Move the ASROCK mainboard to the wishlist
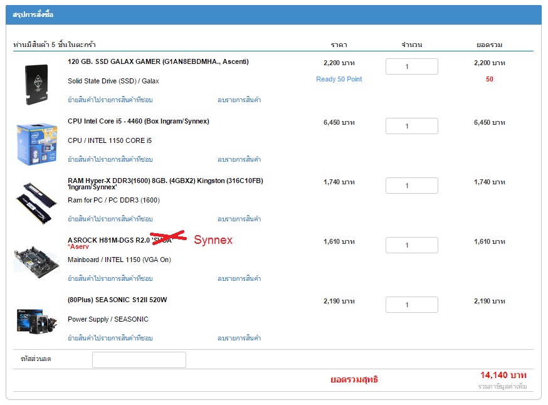The width and height of the screenshot is (548, 405). [110, 278]
